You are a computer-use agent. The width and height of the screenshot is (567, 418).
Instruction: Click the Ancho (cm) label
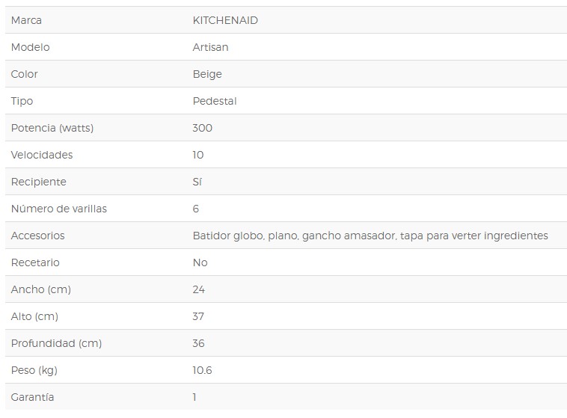coord(41,289)
